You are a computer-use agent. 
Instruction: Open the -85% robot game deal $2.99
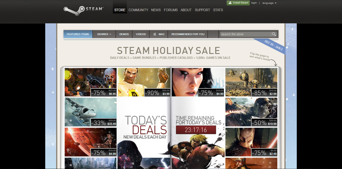tap(251, 82)
